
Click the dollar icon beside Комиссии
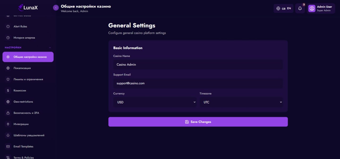8,91
